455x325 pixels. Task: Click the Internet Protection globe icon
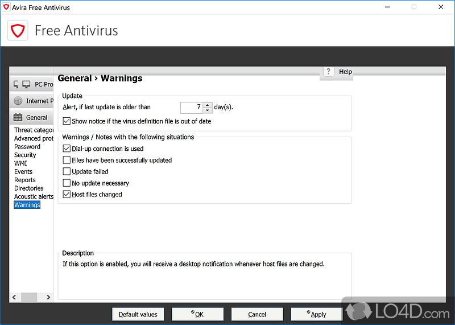18,101
